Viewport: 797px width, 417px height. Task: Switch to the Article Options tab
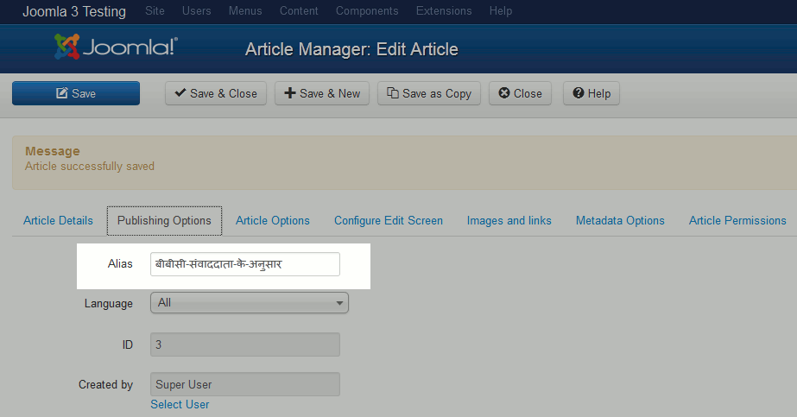272,220
